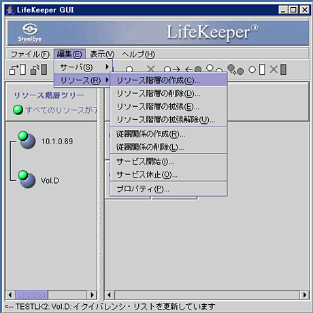Choose リソース階層の拡張解除(U)...
Image resolution: width=313 pixels, height=313 pixels.
[169, 120]
